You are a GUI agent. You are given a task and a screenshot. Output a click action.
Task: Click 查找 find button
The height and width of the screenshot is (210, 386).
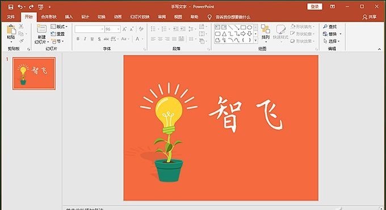(330, 27)
